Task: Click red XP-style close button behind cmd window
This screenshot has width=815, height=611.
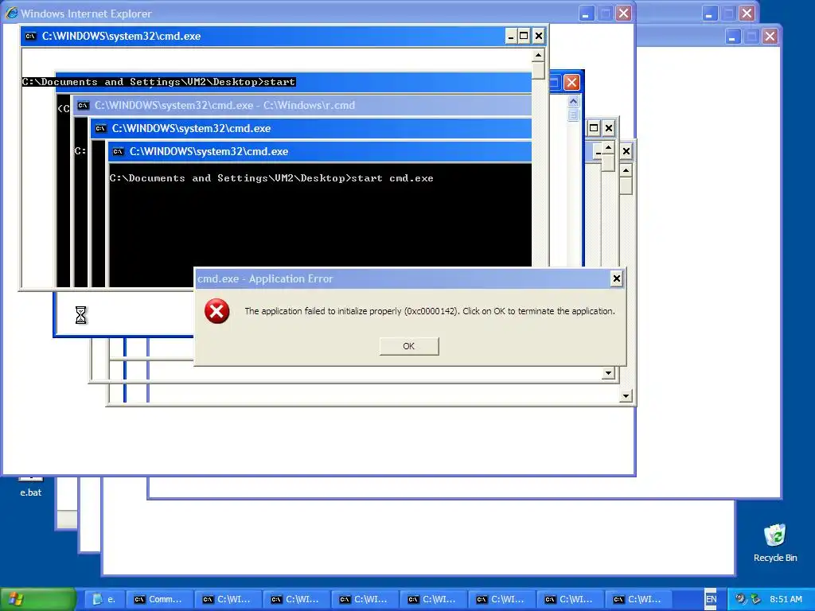Action: (571, 82)
